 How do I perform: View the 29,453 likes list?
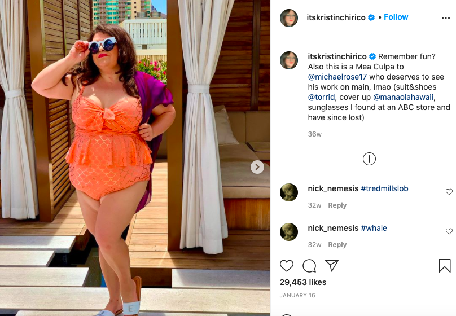pyautogui.click(x=302, y=282)
